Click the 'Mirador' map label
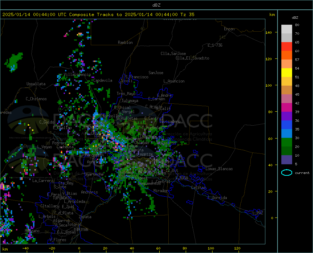The height and width of the screenshot is (253, 313). pos(160,191)
